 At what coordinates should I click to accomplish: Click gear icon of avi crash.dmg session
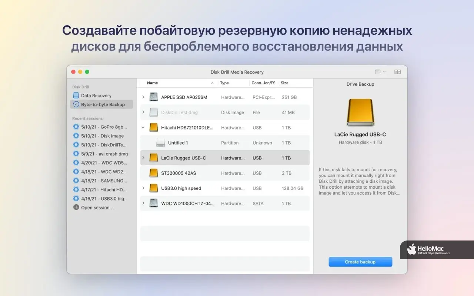76,154
